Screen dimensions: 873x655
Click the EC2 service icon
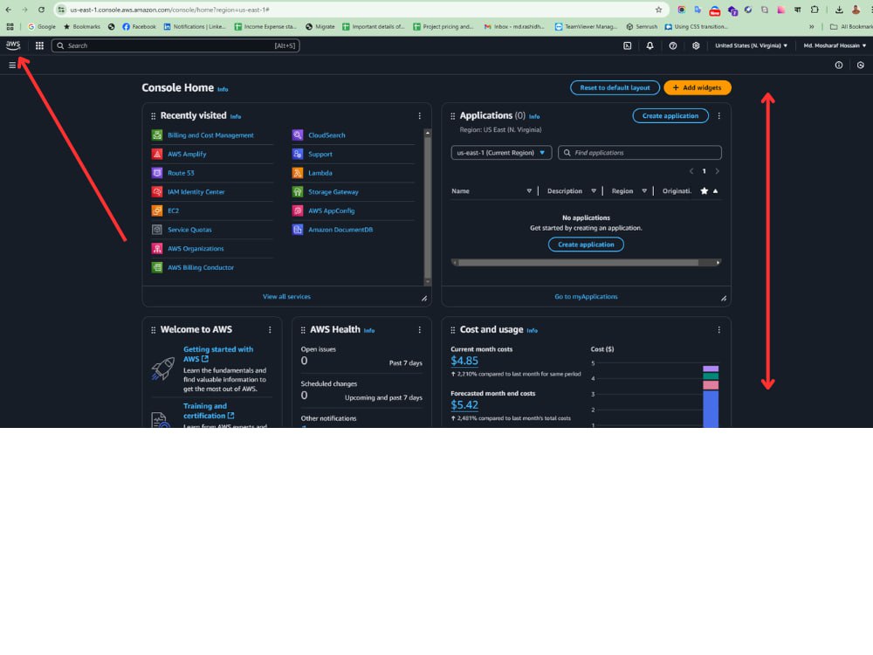click(157, 210)
